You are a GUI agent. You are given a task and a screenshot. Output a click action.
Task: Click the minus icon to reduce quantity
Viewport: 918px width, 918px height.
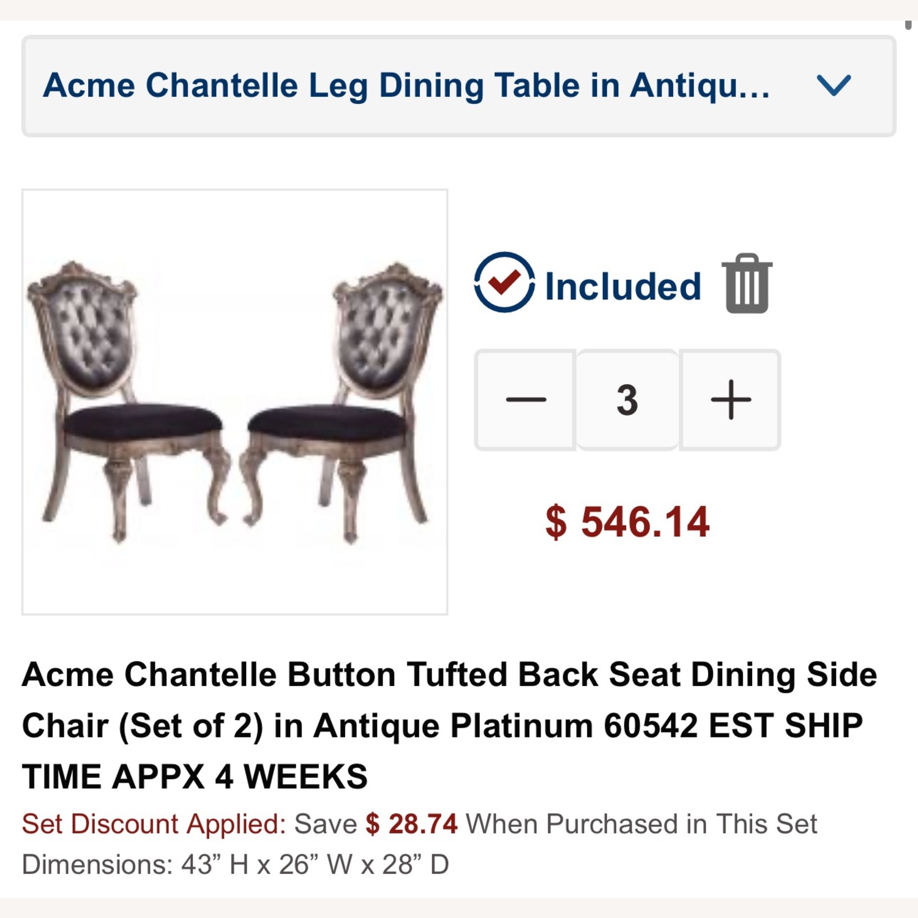[x=526, y=400]
